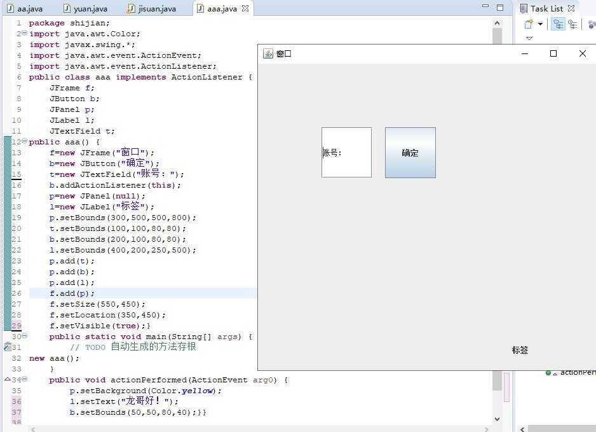Click the TODO task marker on line 31
The image size is (596, 432).
[8, 347]
